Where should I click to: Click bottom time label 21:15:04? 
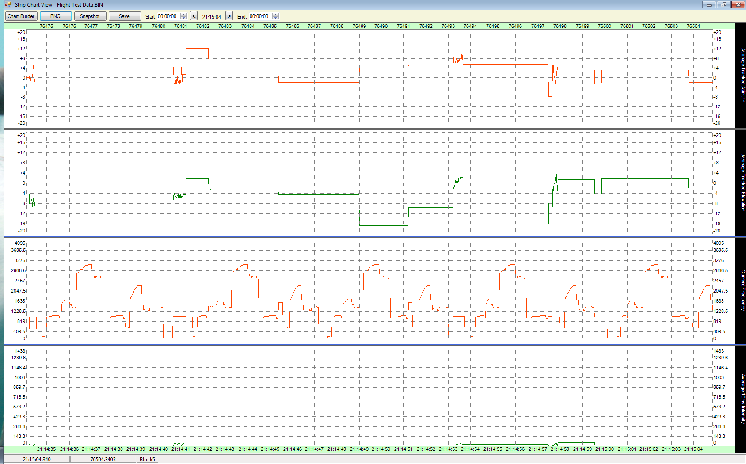pyautogui.click(x=693, y=449)
